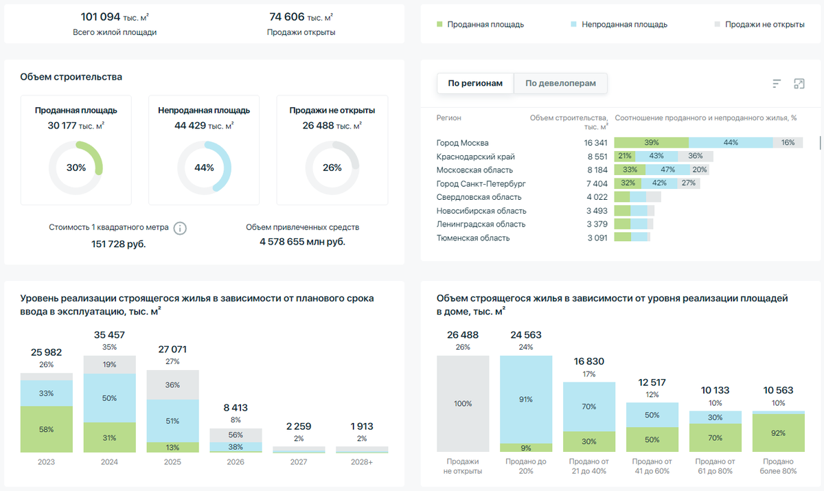Click the 30% donut for Проданная площадь
The height and width of the screenshot is (491, 824).
click(76, 167)
